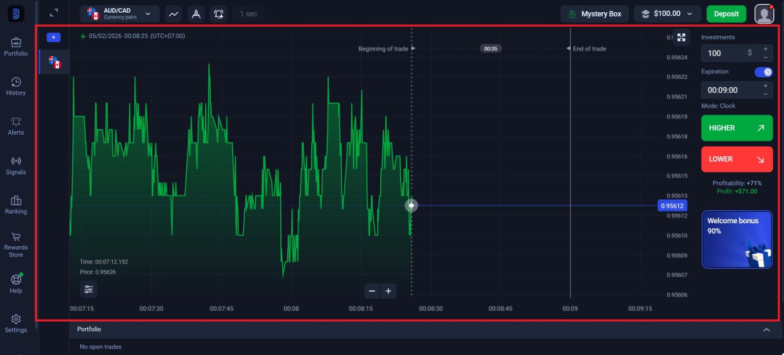Open AUD/CAD currency pair dropdown
The image size is (784, 355).
[120, 14]
